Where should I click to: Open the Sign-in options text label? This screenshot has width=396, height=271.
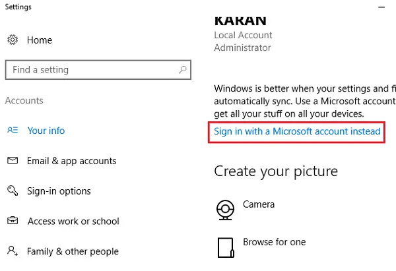tap(59, 191)
